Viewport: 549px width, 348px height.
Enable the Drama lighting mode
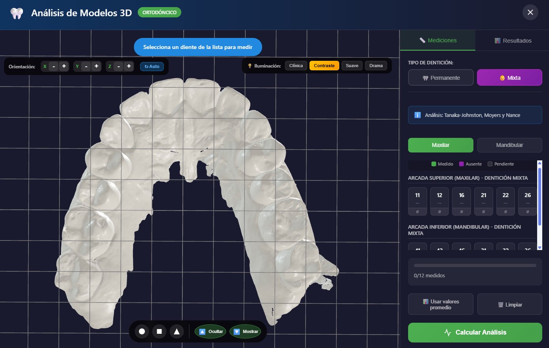coord(376,66)
